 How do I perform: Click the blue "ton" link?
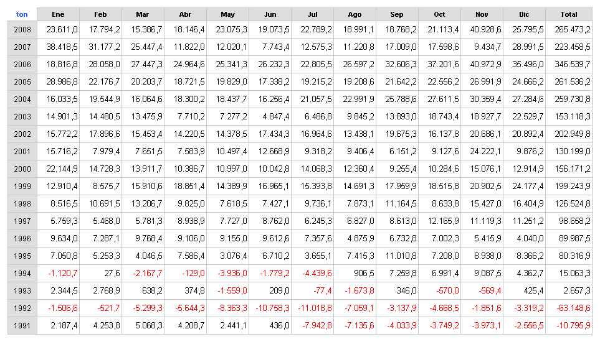coord(22,14)
